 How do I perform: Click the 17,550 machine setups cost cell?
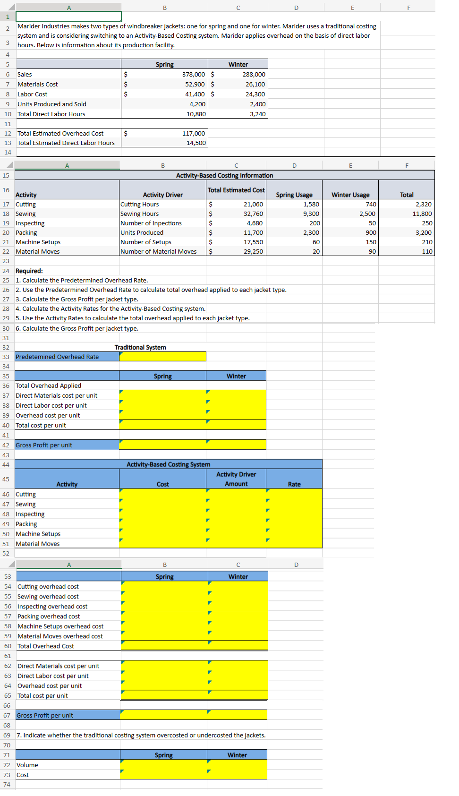236,242
